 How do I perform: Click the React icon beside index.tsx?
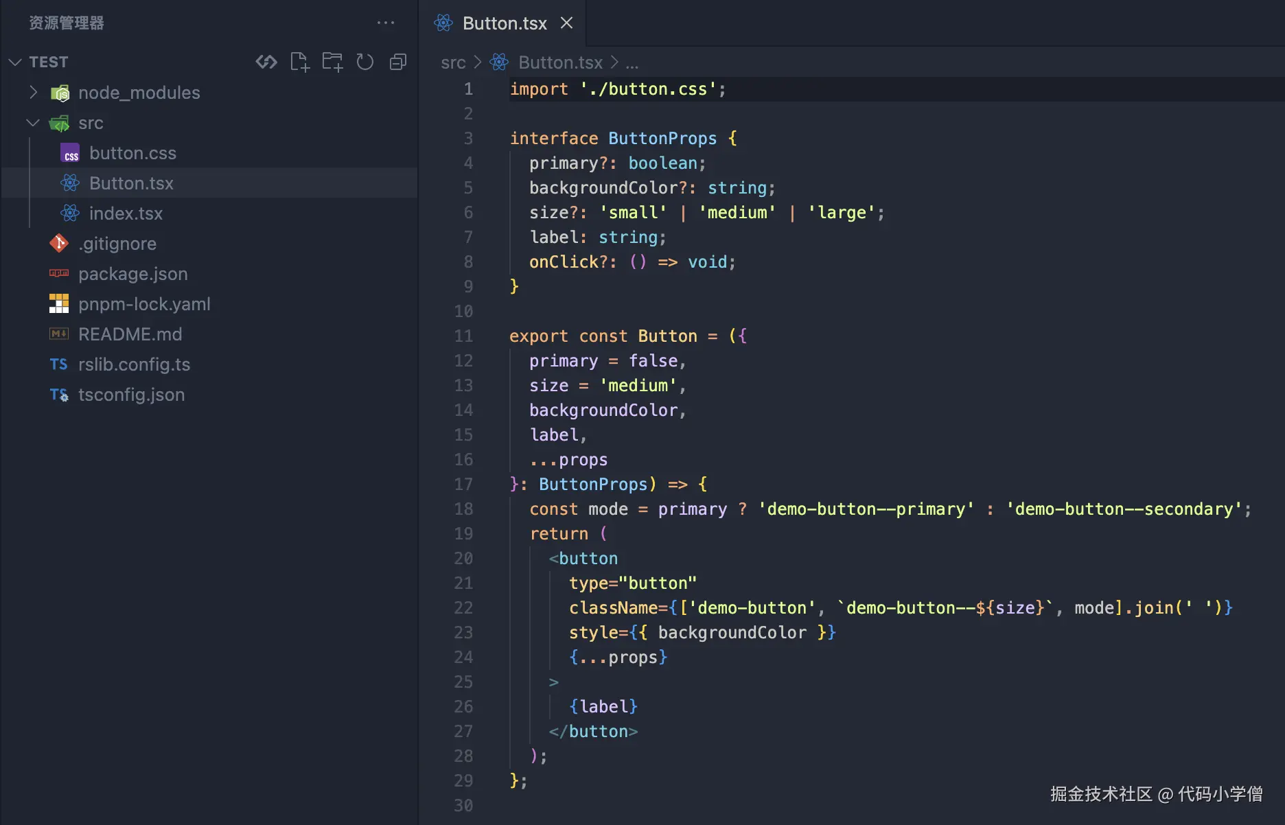70,213
